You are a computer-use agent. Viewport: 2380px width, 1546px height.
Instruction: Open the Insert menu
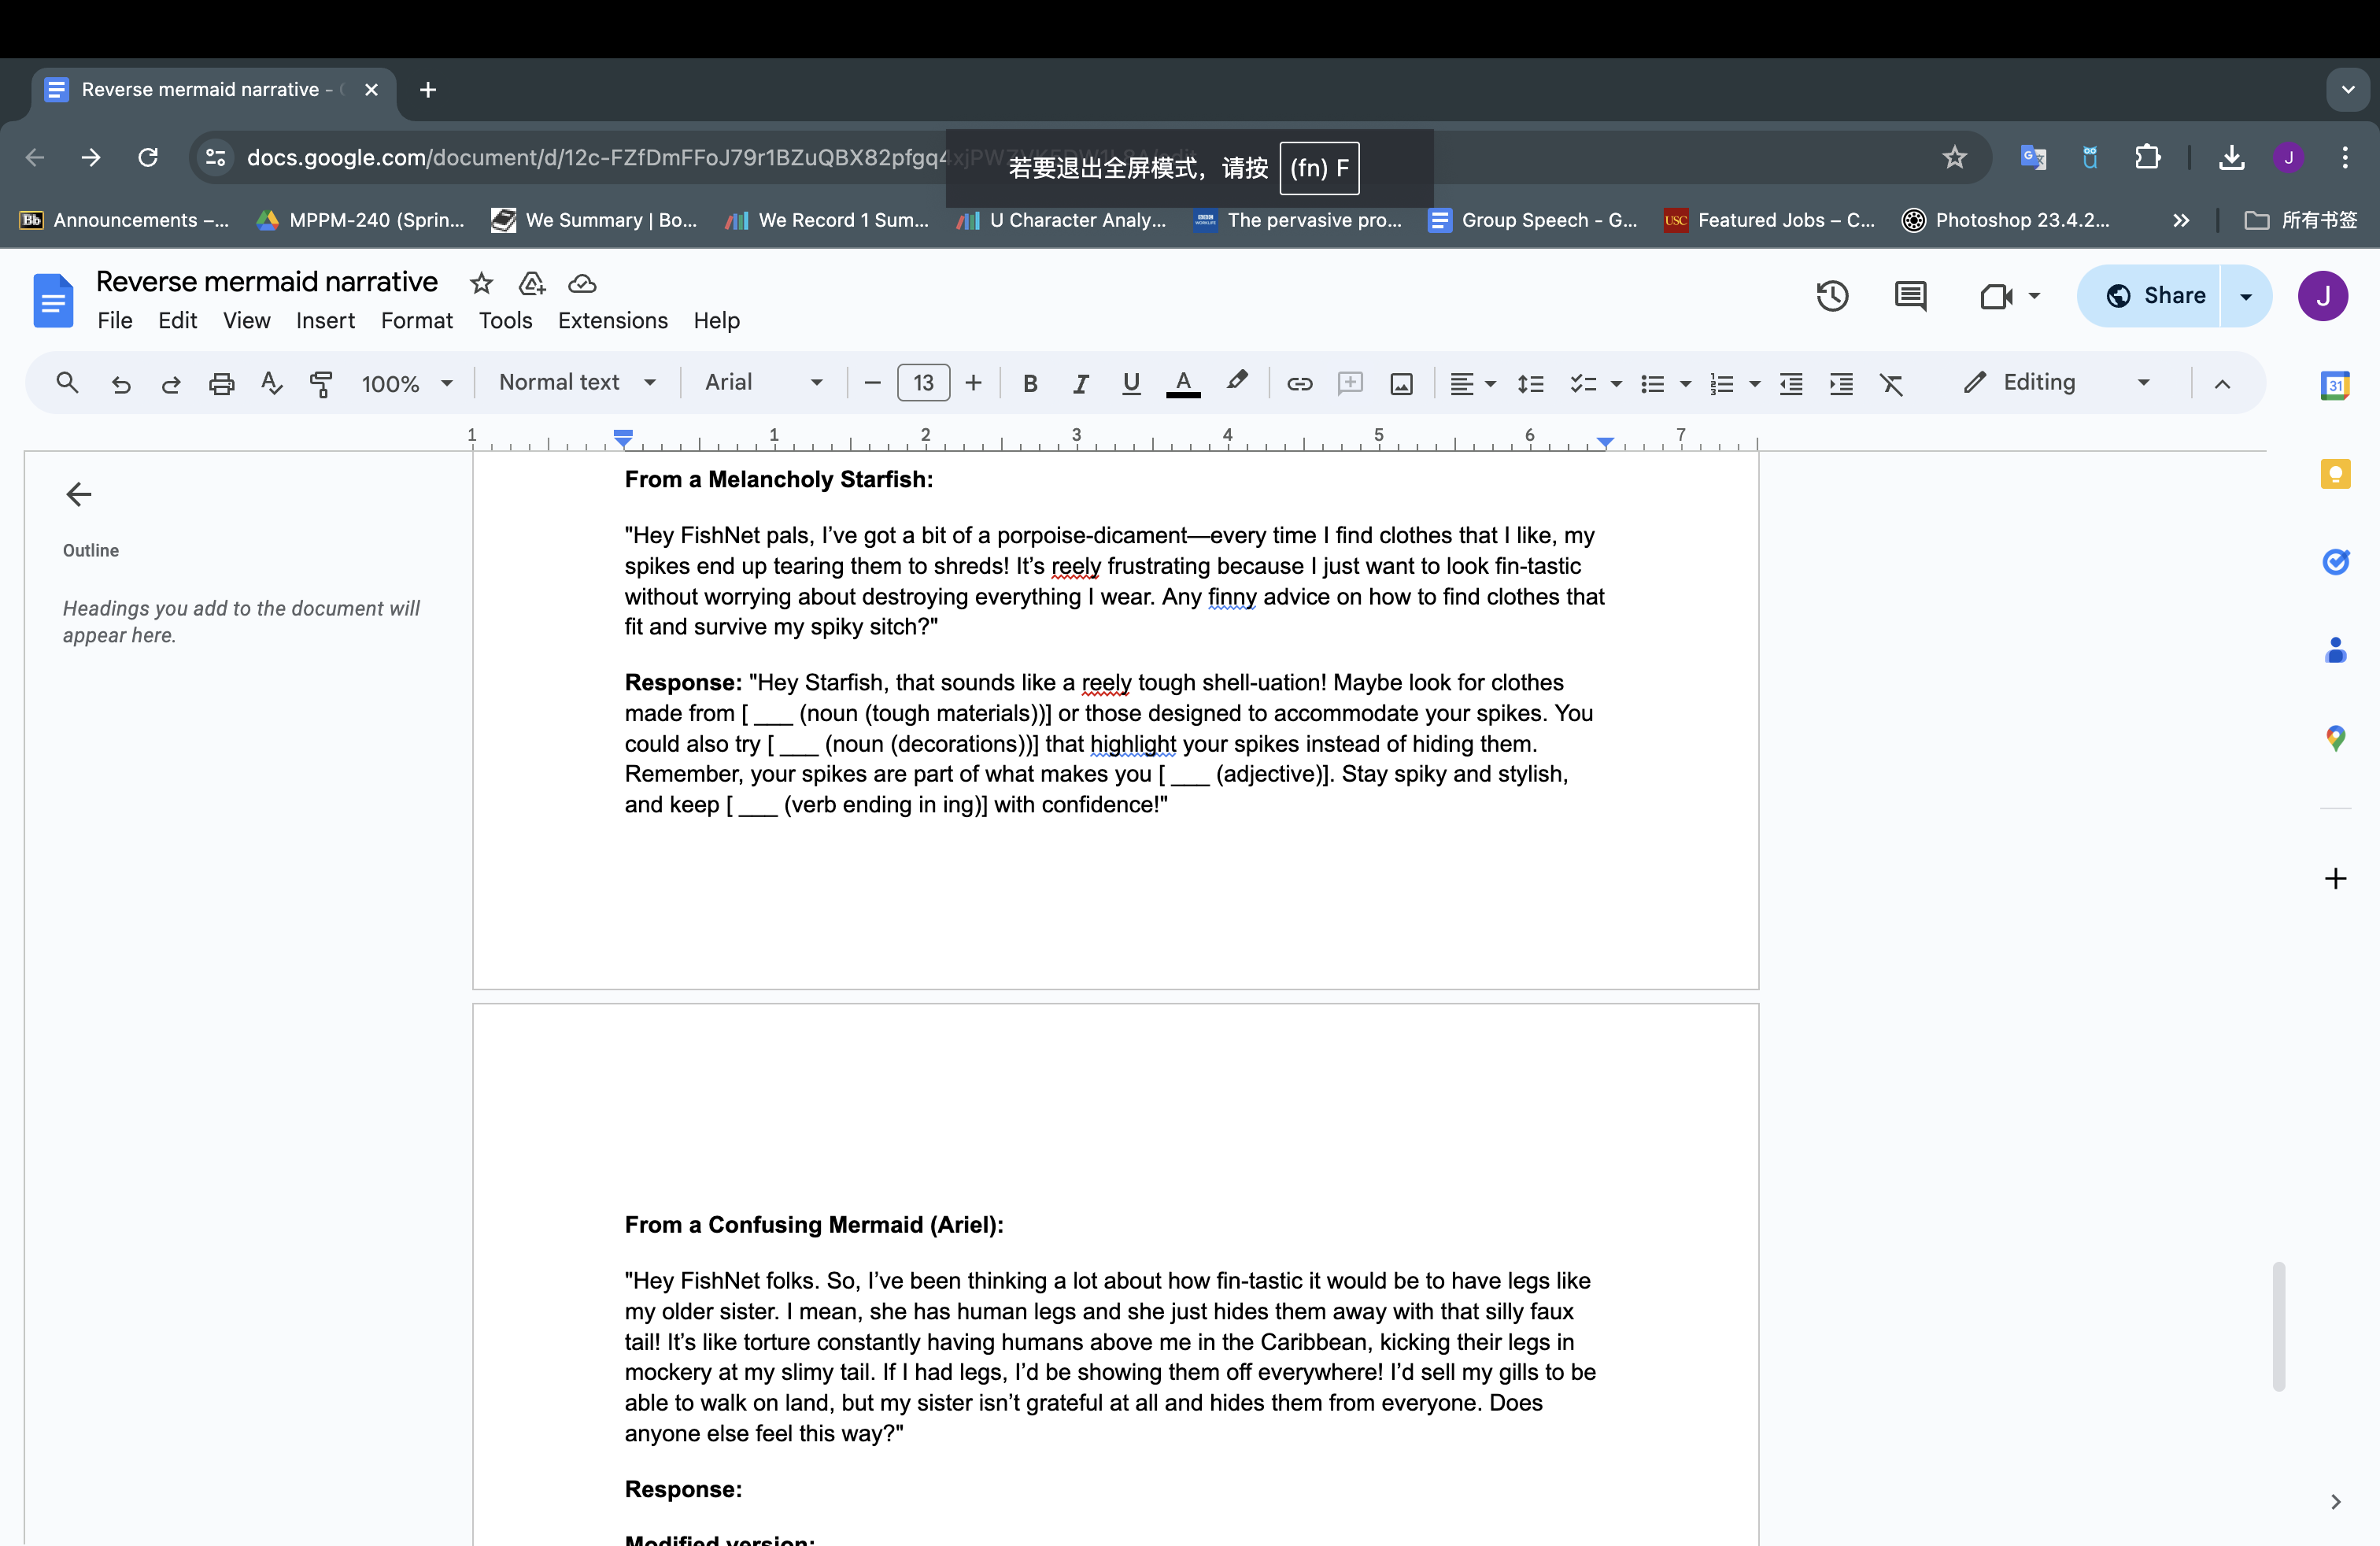tap(325, 320)
